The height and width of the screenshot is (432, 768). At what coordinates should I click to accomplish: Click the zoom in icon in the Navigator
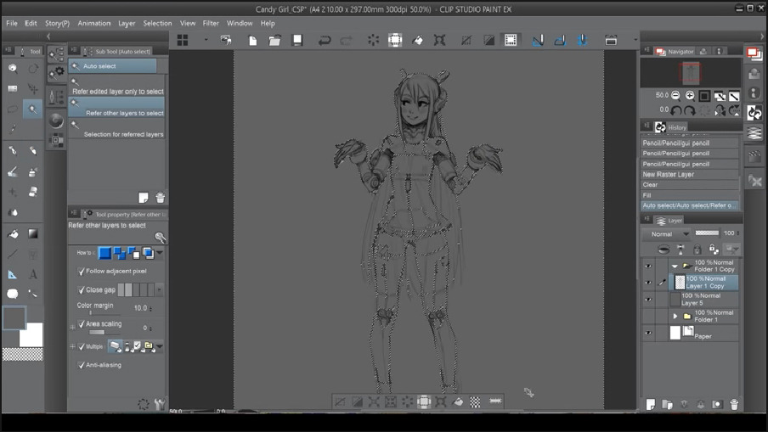[690, 96]
